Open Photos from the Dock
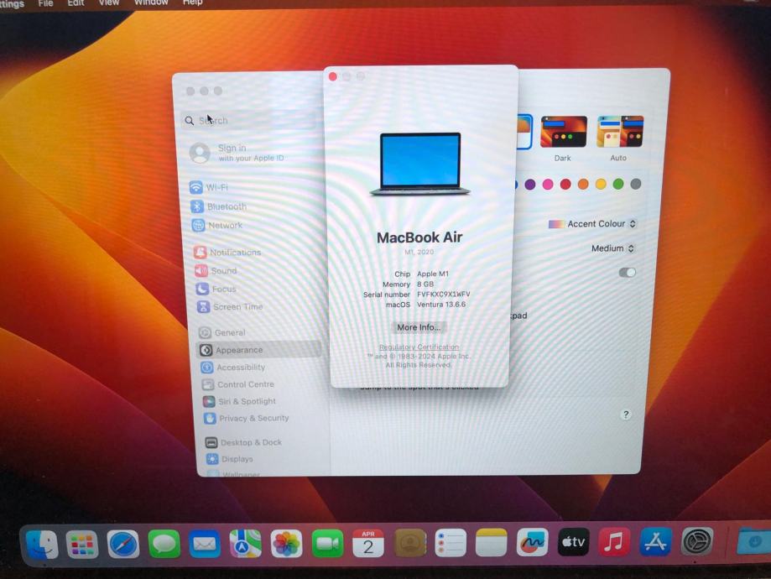The image size is (771, 579). pyautogui.click(x=286, y=544)
